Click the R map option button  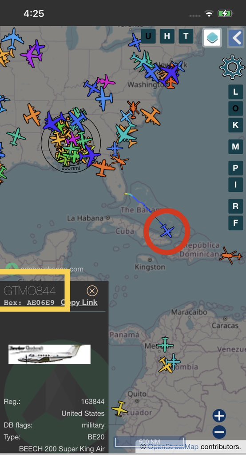235,206
